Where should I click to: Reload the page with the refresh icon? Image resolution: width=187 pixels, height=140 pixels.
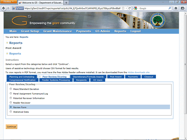[x=130, y=8]
